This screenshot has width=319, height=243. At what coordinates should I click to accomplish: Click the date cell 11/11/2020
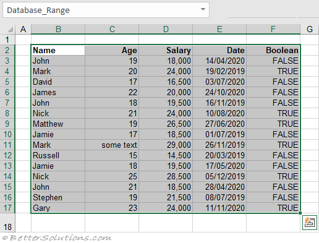[x=219, y=208]
